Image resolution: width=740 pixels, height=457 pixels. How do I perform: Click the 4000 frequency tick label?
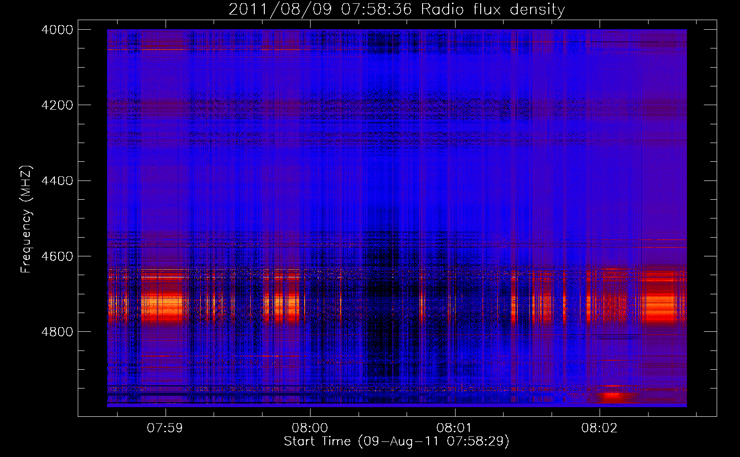[x=57, y=30]
